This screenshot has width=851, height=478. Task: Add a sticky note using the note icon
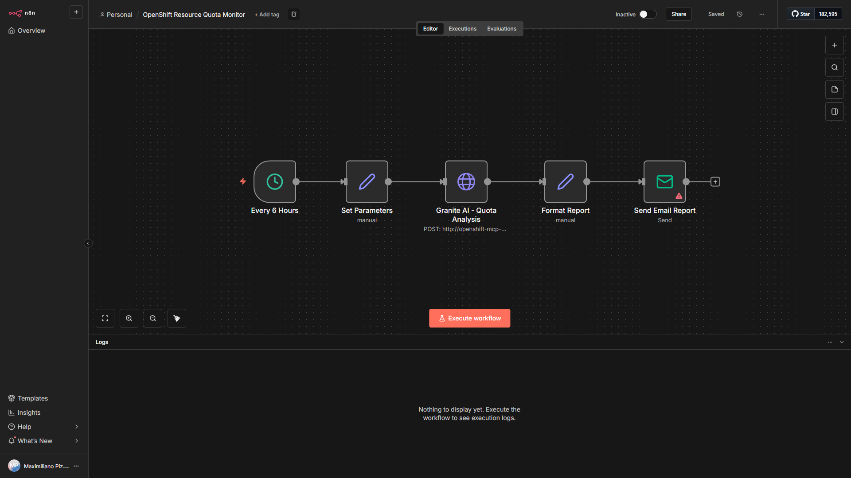834,89
